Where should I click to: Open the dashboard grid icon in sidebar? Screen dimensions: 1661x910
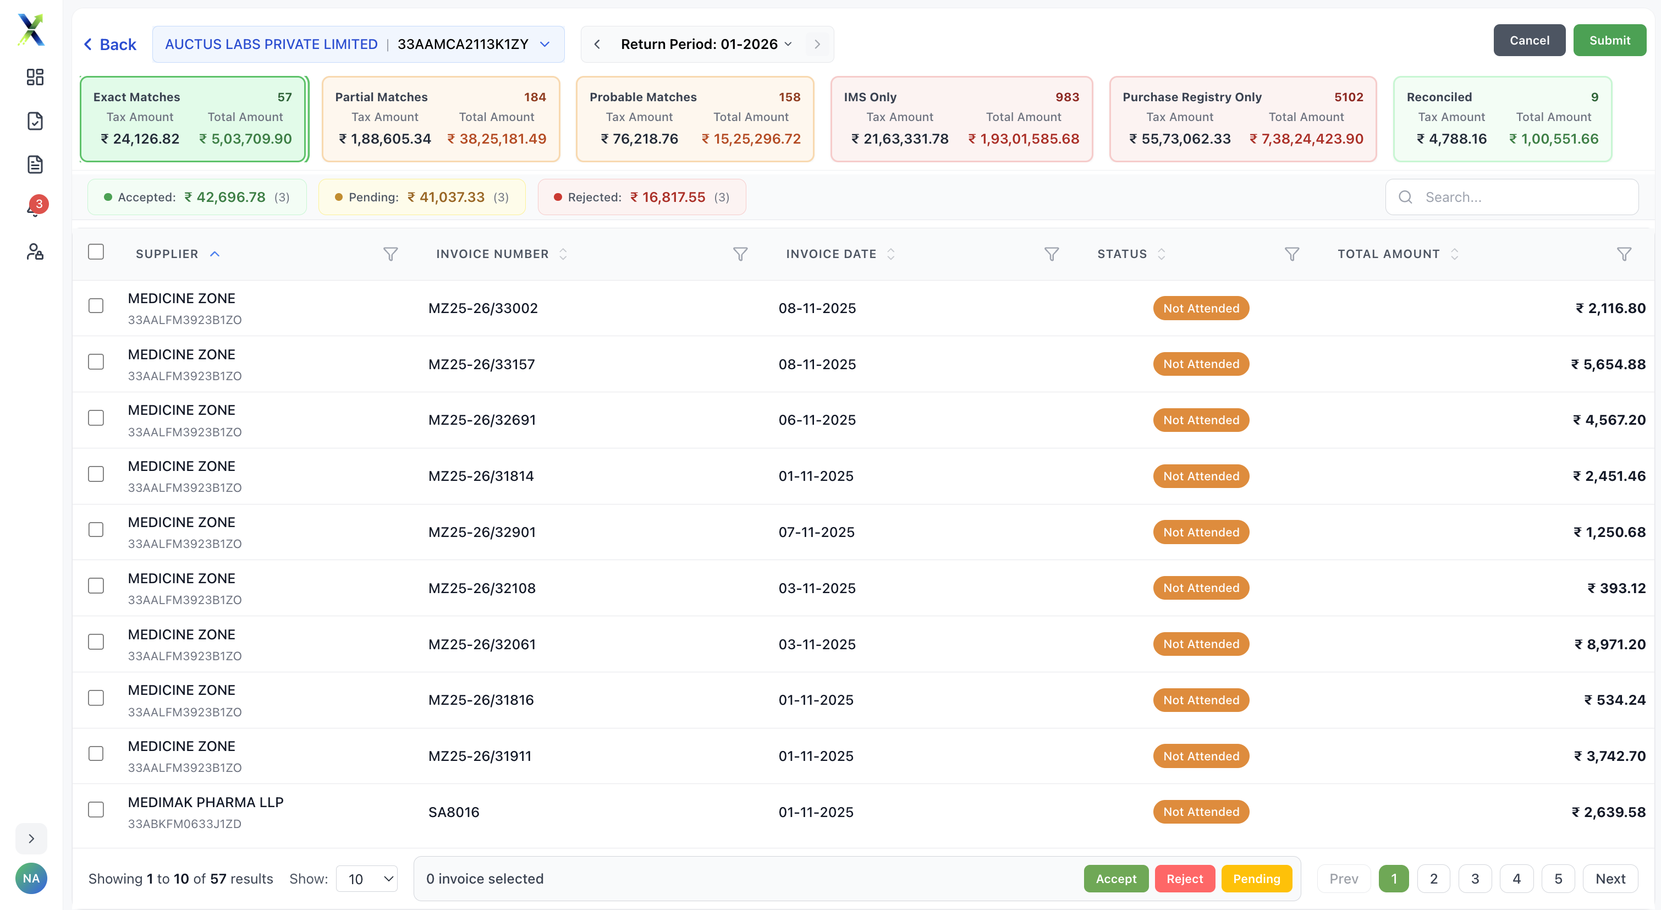[x=35, y=76]
